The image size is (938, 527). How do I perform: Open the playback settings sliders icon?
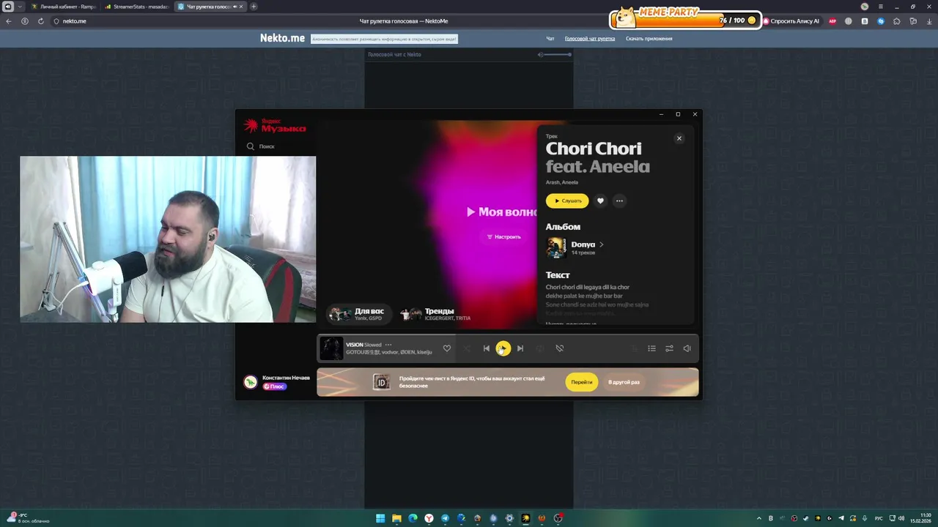click(669, 348)
